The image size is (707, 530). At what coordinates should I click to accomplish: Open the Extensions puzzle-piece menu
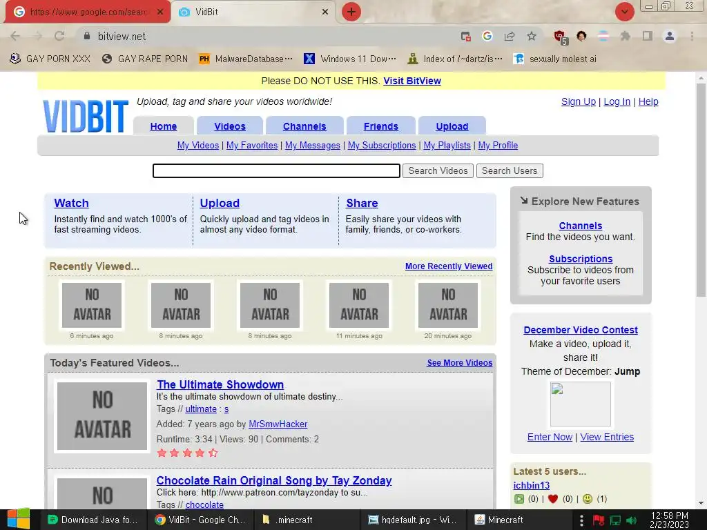pyautogui.click(x=626, y=36)
